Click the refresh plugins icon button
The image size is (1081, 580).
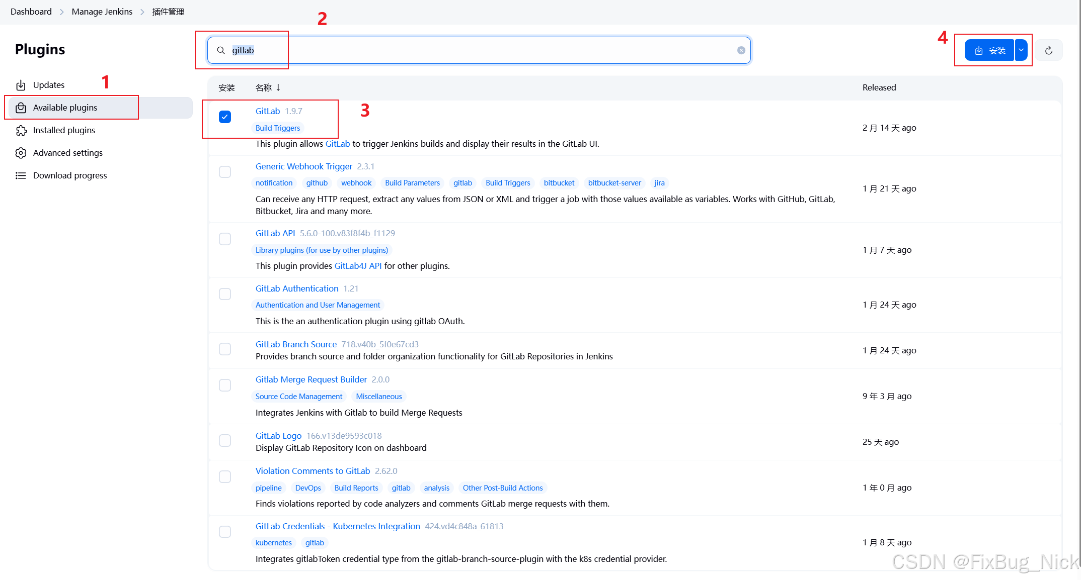pos(1049,50)
